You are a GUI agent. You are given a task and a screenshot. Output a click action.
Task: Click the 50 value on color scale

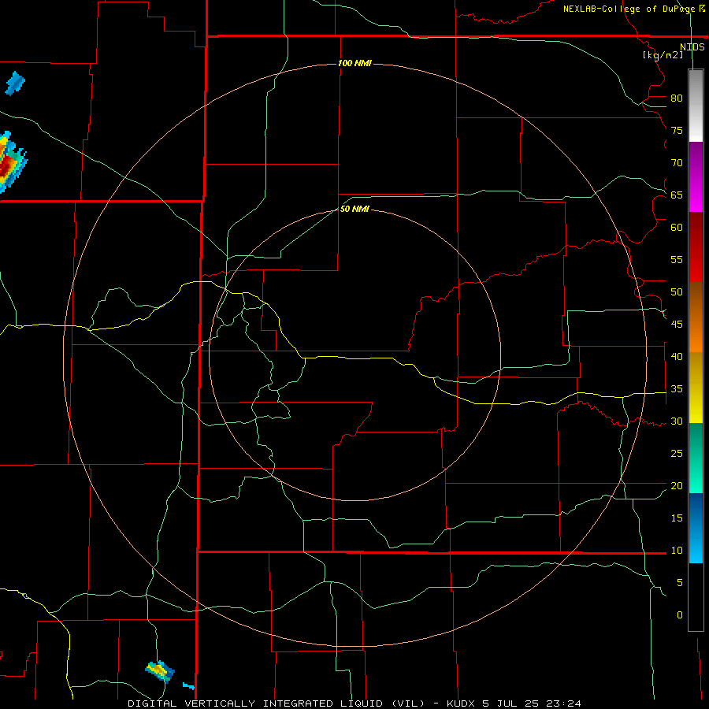click(677, 292)
